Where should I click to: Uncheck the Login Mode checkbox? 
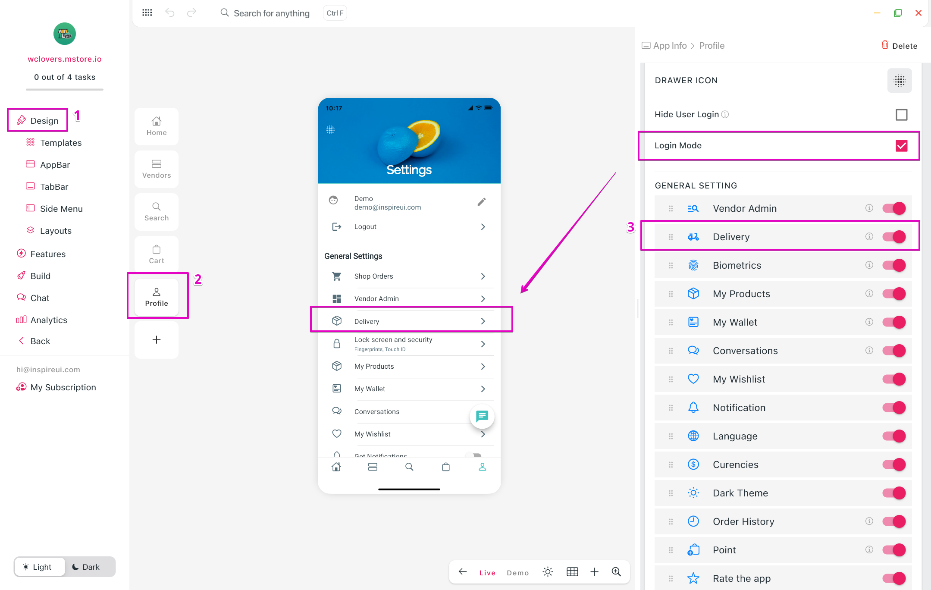[x=901, y=146]
